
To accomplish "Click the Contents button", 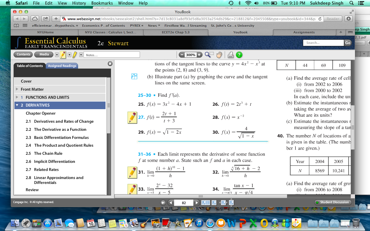I will (x=23, y=54).
